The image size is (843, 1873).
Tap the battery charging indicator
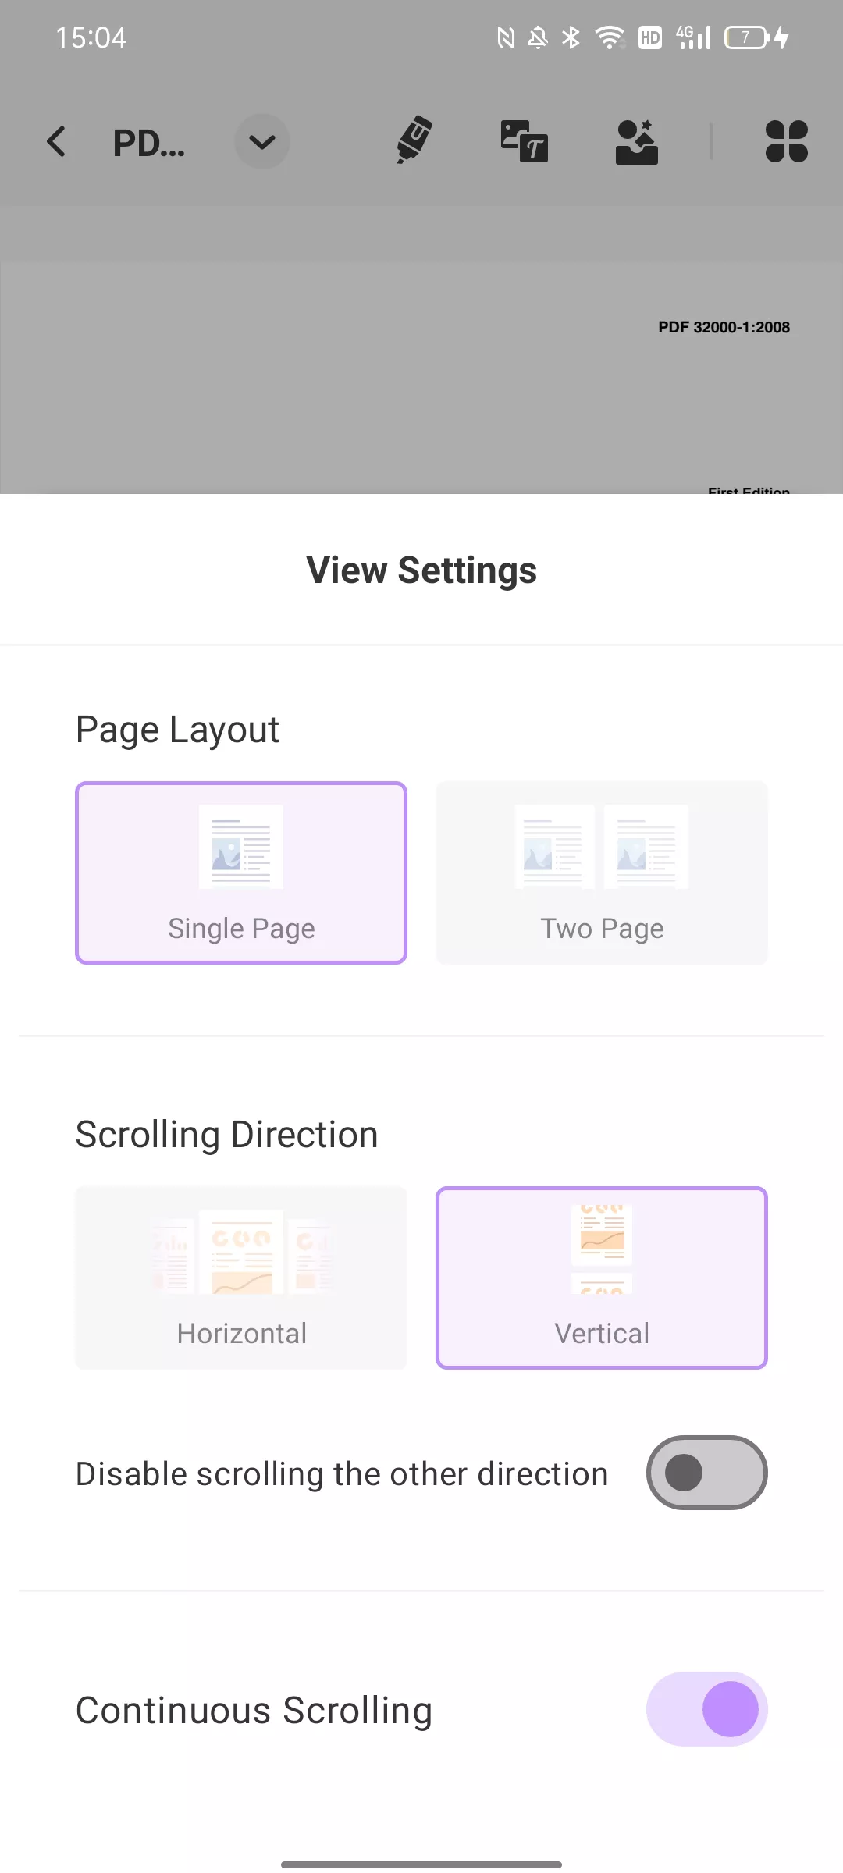757,37
